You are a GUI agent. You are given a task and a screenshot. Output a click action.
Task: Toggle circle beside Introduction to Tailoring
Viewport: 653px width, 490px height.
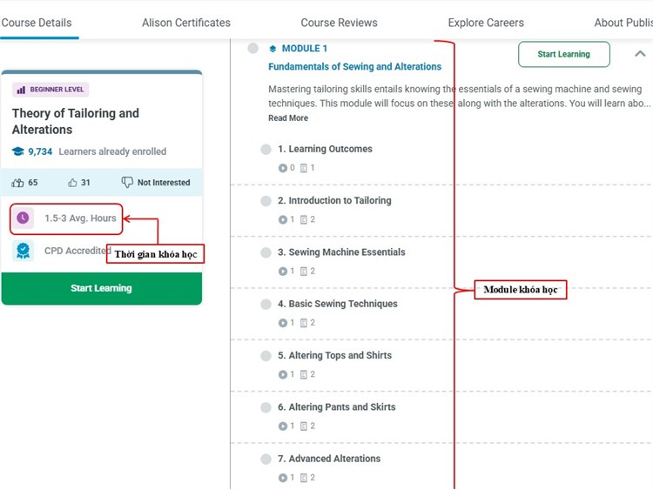(266, 201)
